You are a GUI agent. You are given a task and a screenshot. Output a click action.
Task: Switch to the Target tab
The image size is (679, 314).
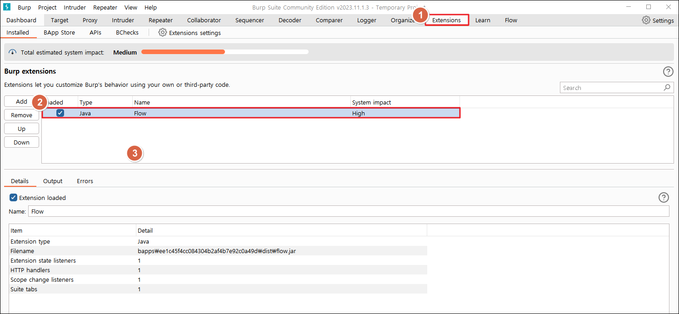click(60, 20)
